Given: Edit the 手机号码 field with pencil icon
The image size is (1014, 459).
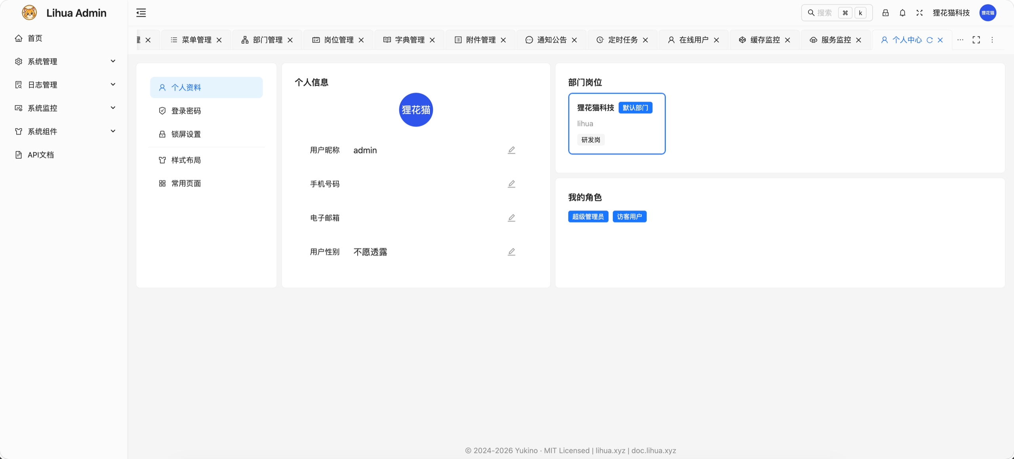Looking at the screenshot, I should pyautogui.click(x=511, y=184).
